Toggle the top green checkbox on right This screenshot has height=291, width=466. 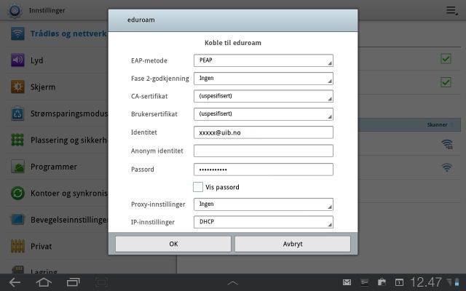(x=446, y=59)
